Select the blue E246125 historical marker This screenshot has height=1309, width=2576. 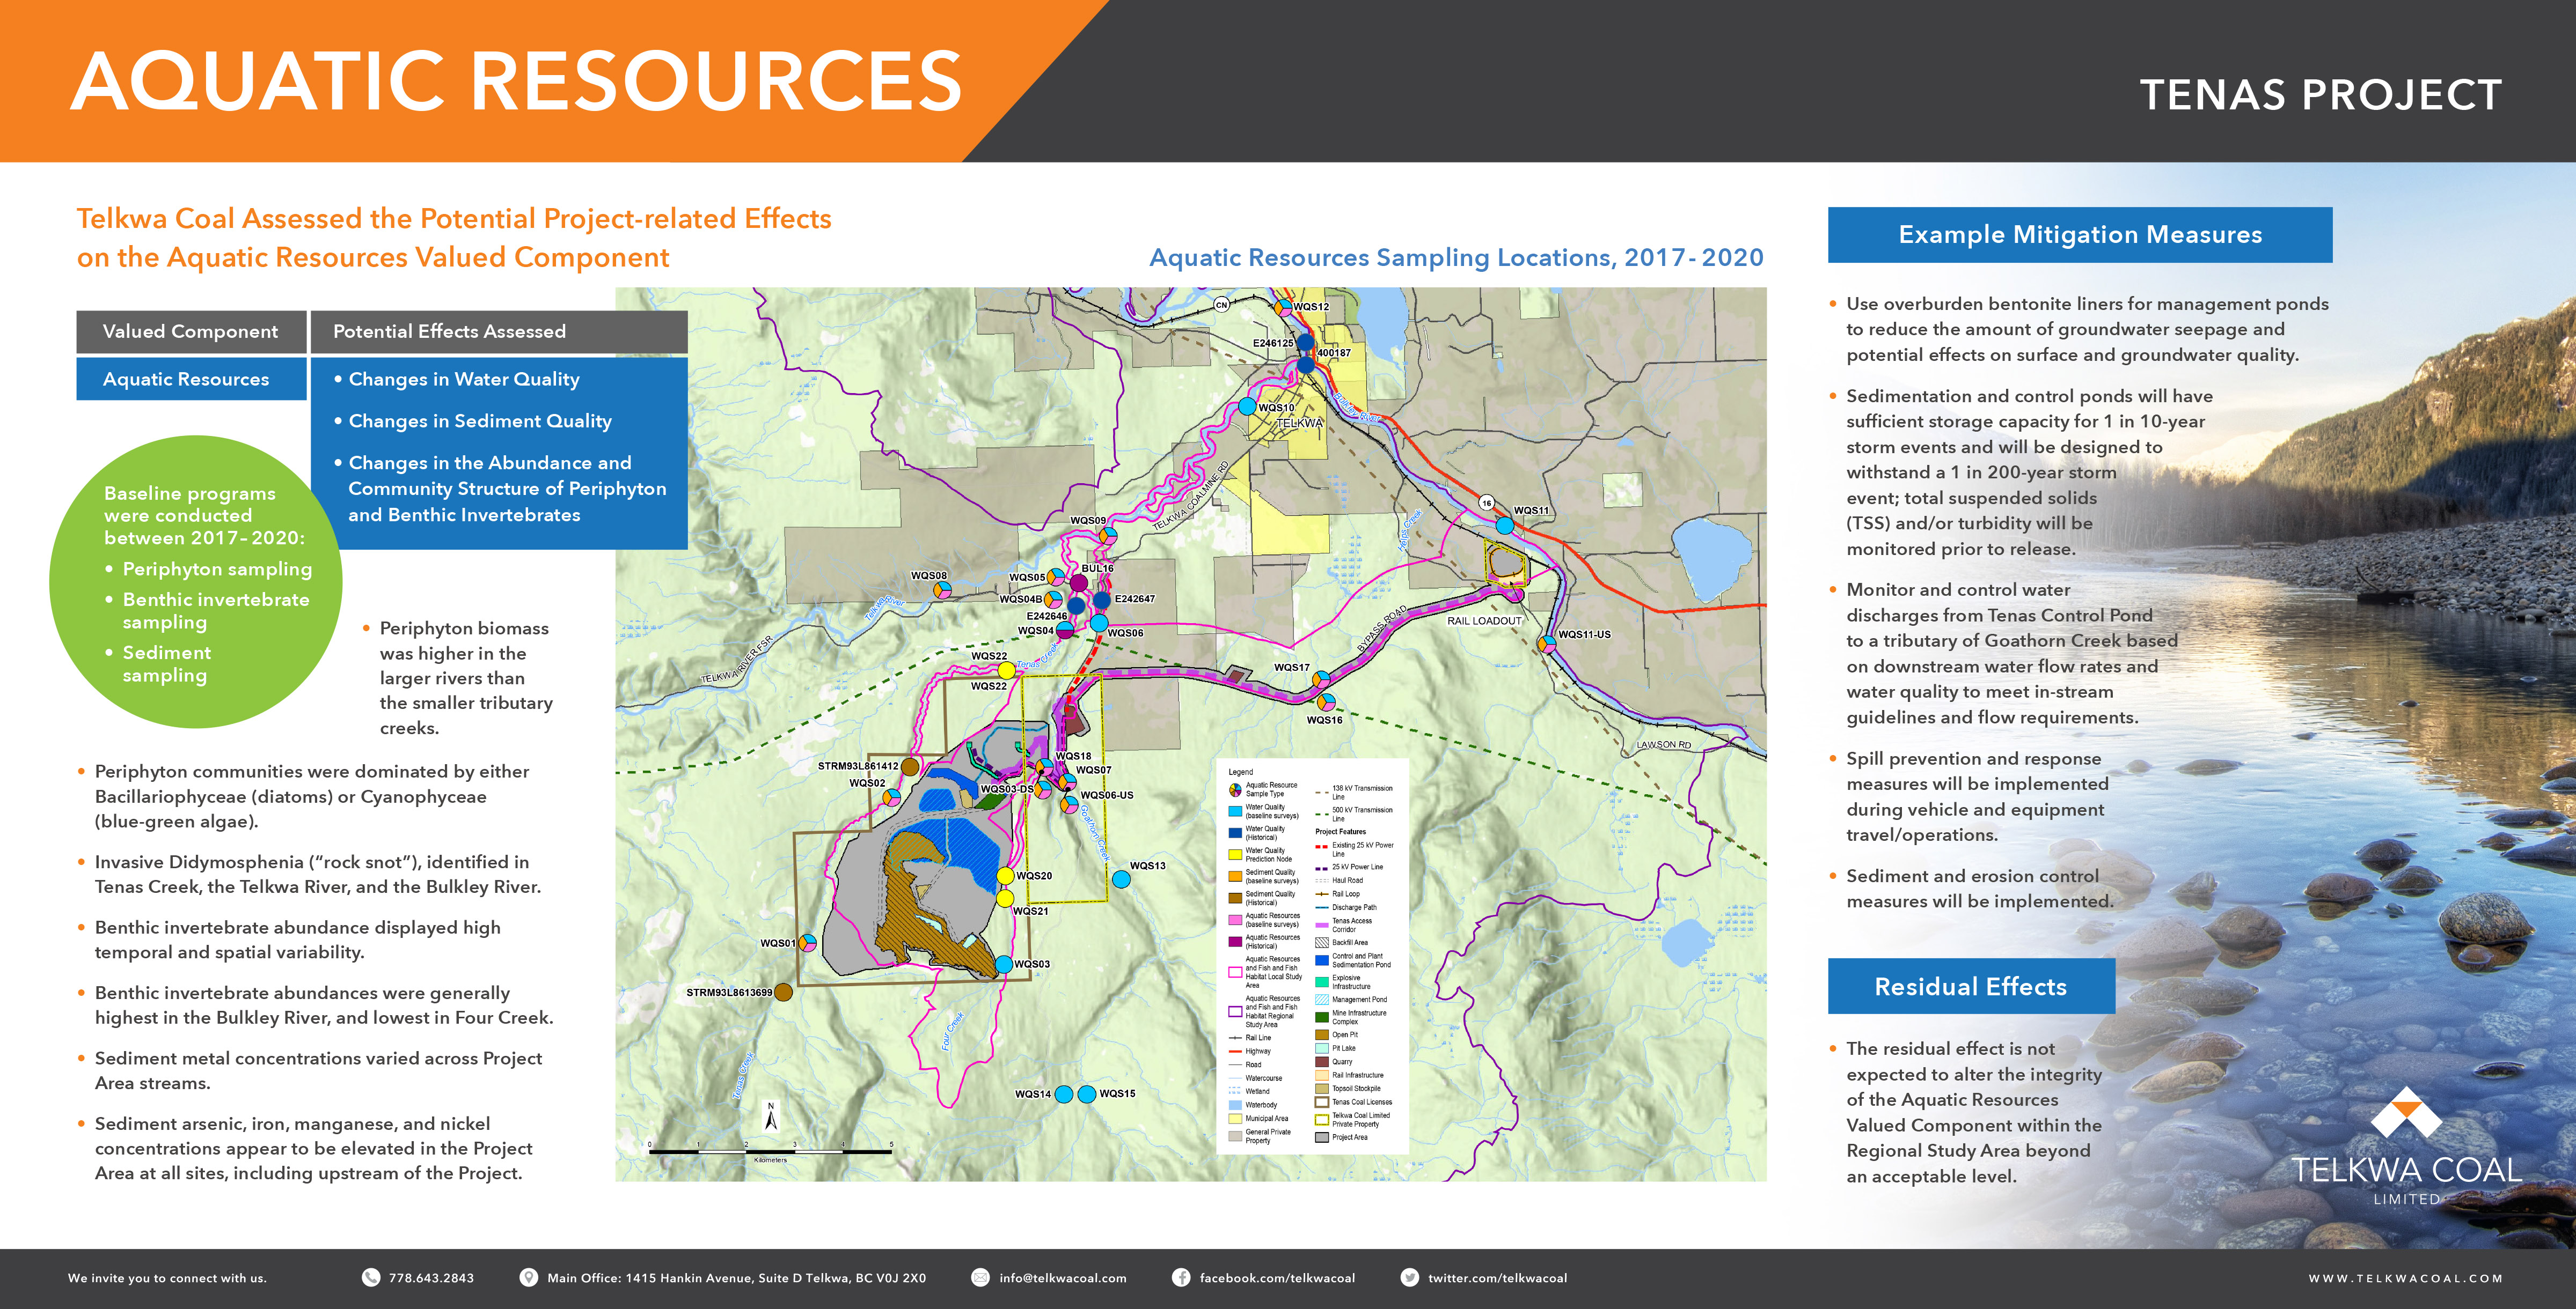(1305, 343)
